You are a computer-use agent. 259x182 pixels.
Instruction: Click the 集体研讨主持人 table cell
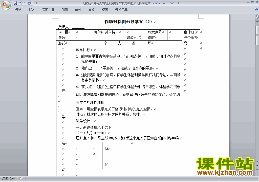[x=109, y=32]
